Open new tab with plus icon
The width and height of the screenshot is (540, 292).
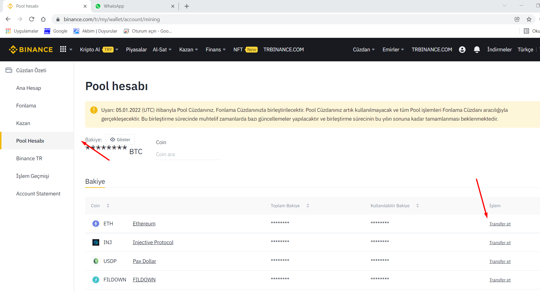(x=187, y=6)
